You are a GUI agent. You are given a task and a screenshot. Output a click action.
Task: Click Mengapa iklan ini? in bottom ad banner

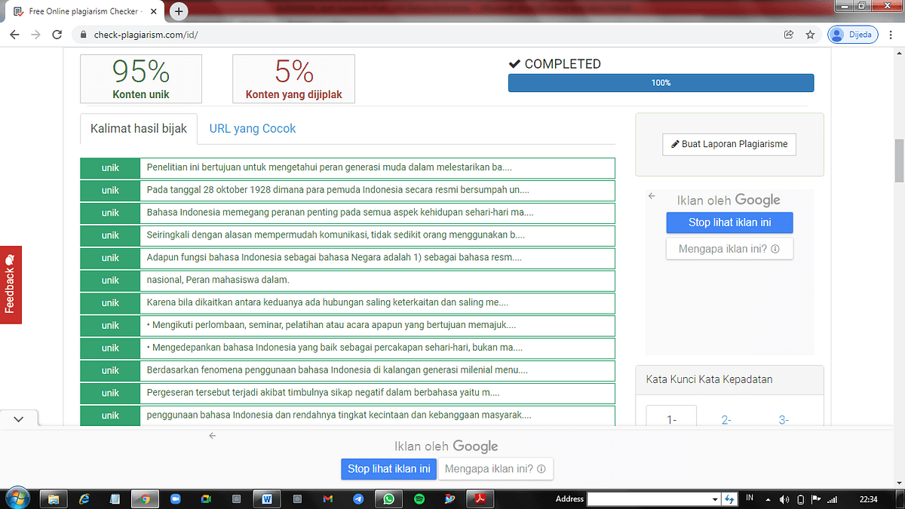pos(495,469)
